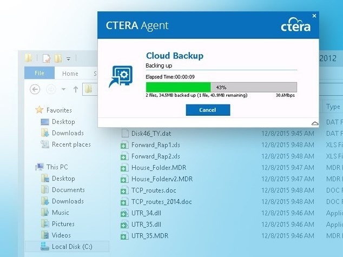
Task: Click the Pictures folder icon
Action: coord(45,224)
